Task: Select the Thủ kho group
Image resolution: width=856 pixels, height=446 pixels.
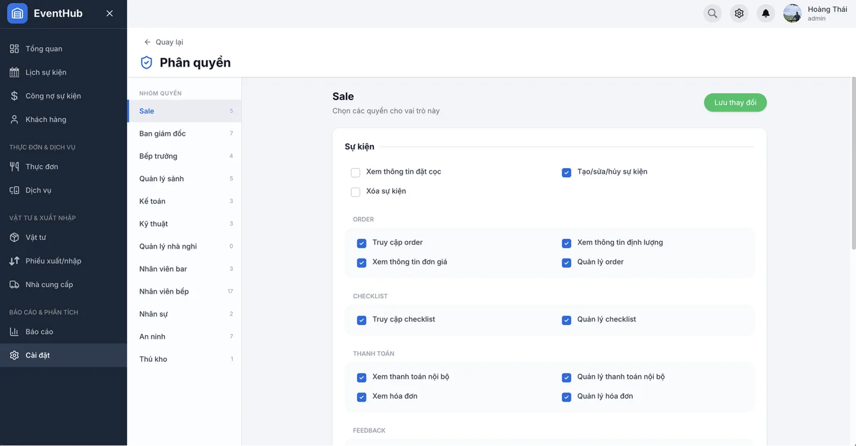Action: tap(184, 359)
